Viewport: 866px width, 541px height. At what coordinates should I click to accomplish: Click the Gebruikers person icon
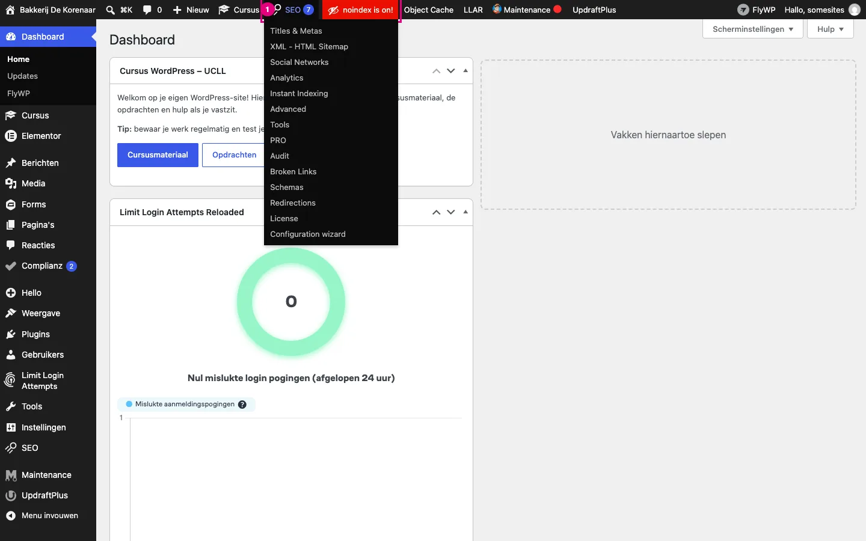click(x=11, y=355)
